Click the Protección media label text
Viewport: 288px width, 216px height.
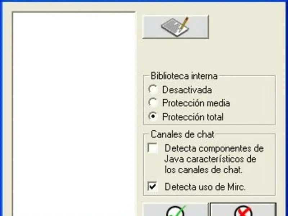click(x=196, y=103)
